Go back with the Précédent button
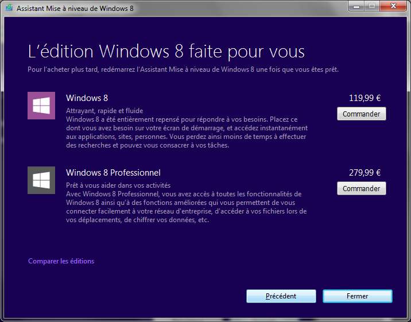 point(281,296)
